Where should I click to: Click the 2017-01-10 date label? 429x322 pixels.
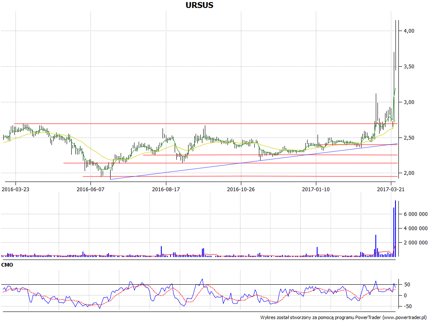(316, 189)
